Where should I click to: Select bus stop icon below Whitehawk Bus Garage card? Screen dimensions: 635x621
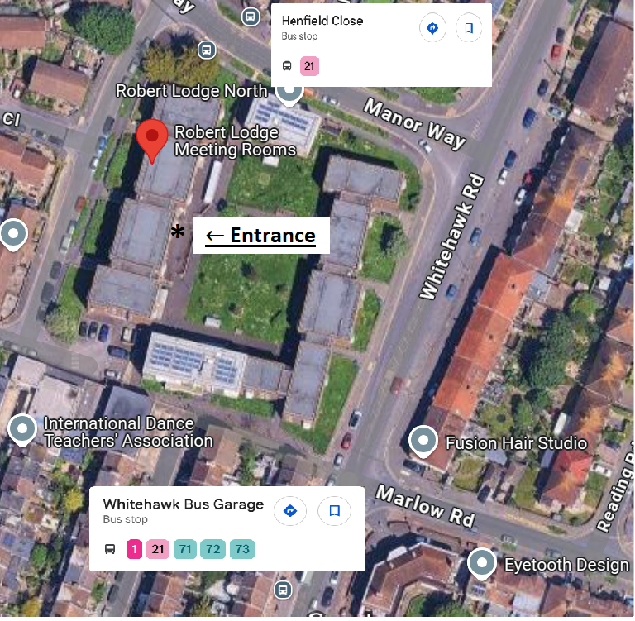tap(283, 590)
